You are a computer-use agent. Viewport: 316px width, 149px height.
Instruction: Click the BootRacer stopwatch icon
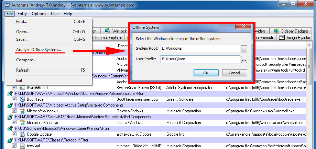click(x=22, y=99)
